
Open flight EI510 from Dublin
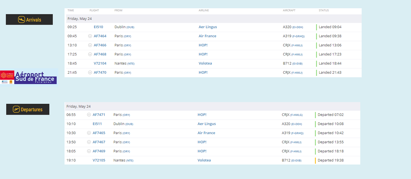[98, 27]
